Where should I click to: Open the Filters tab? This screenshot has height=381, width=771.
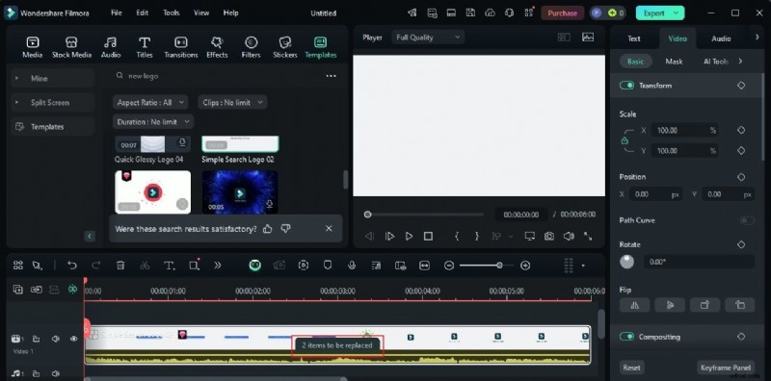(251, 48)
